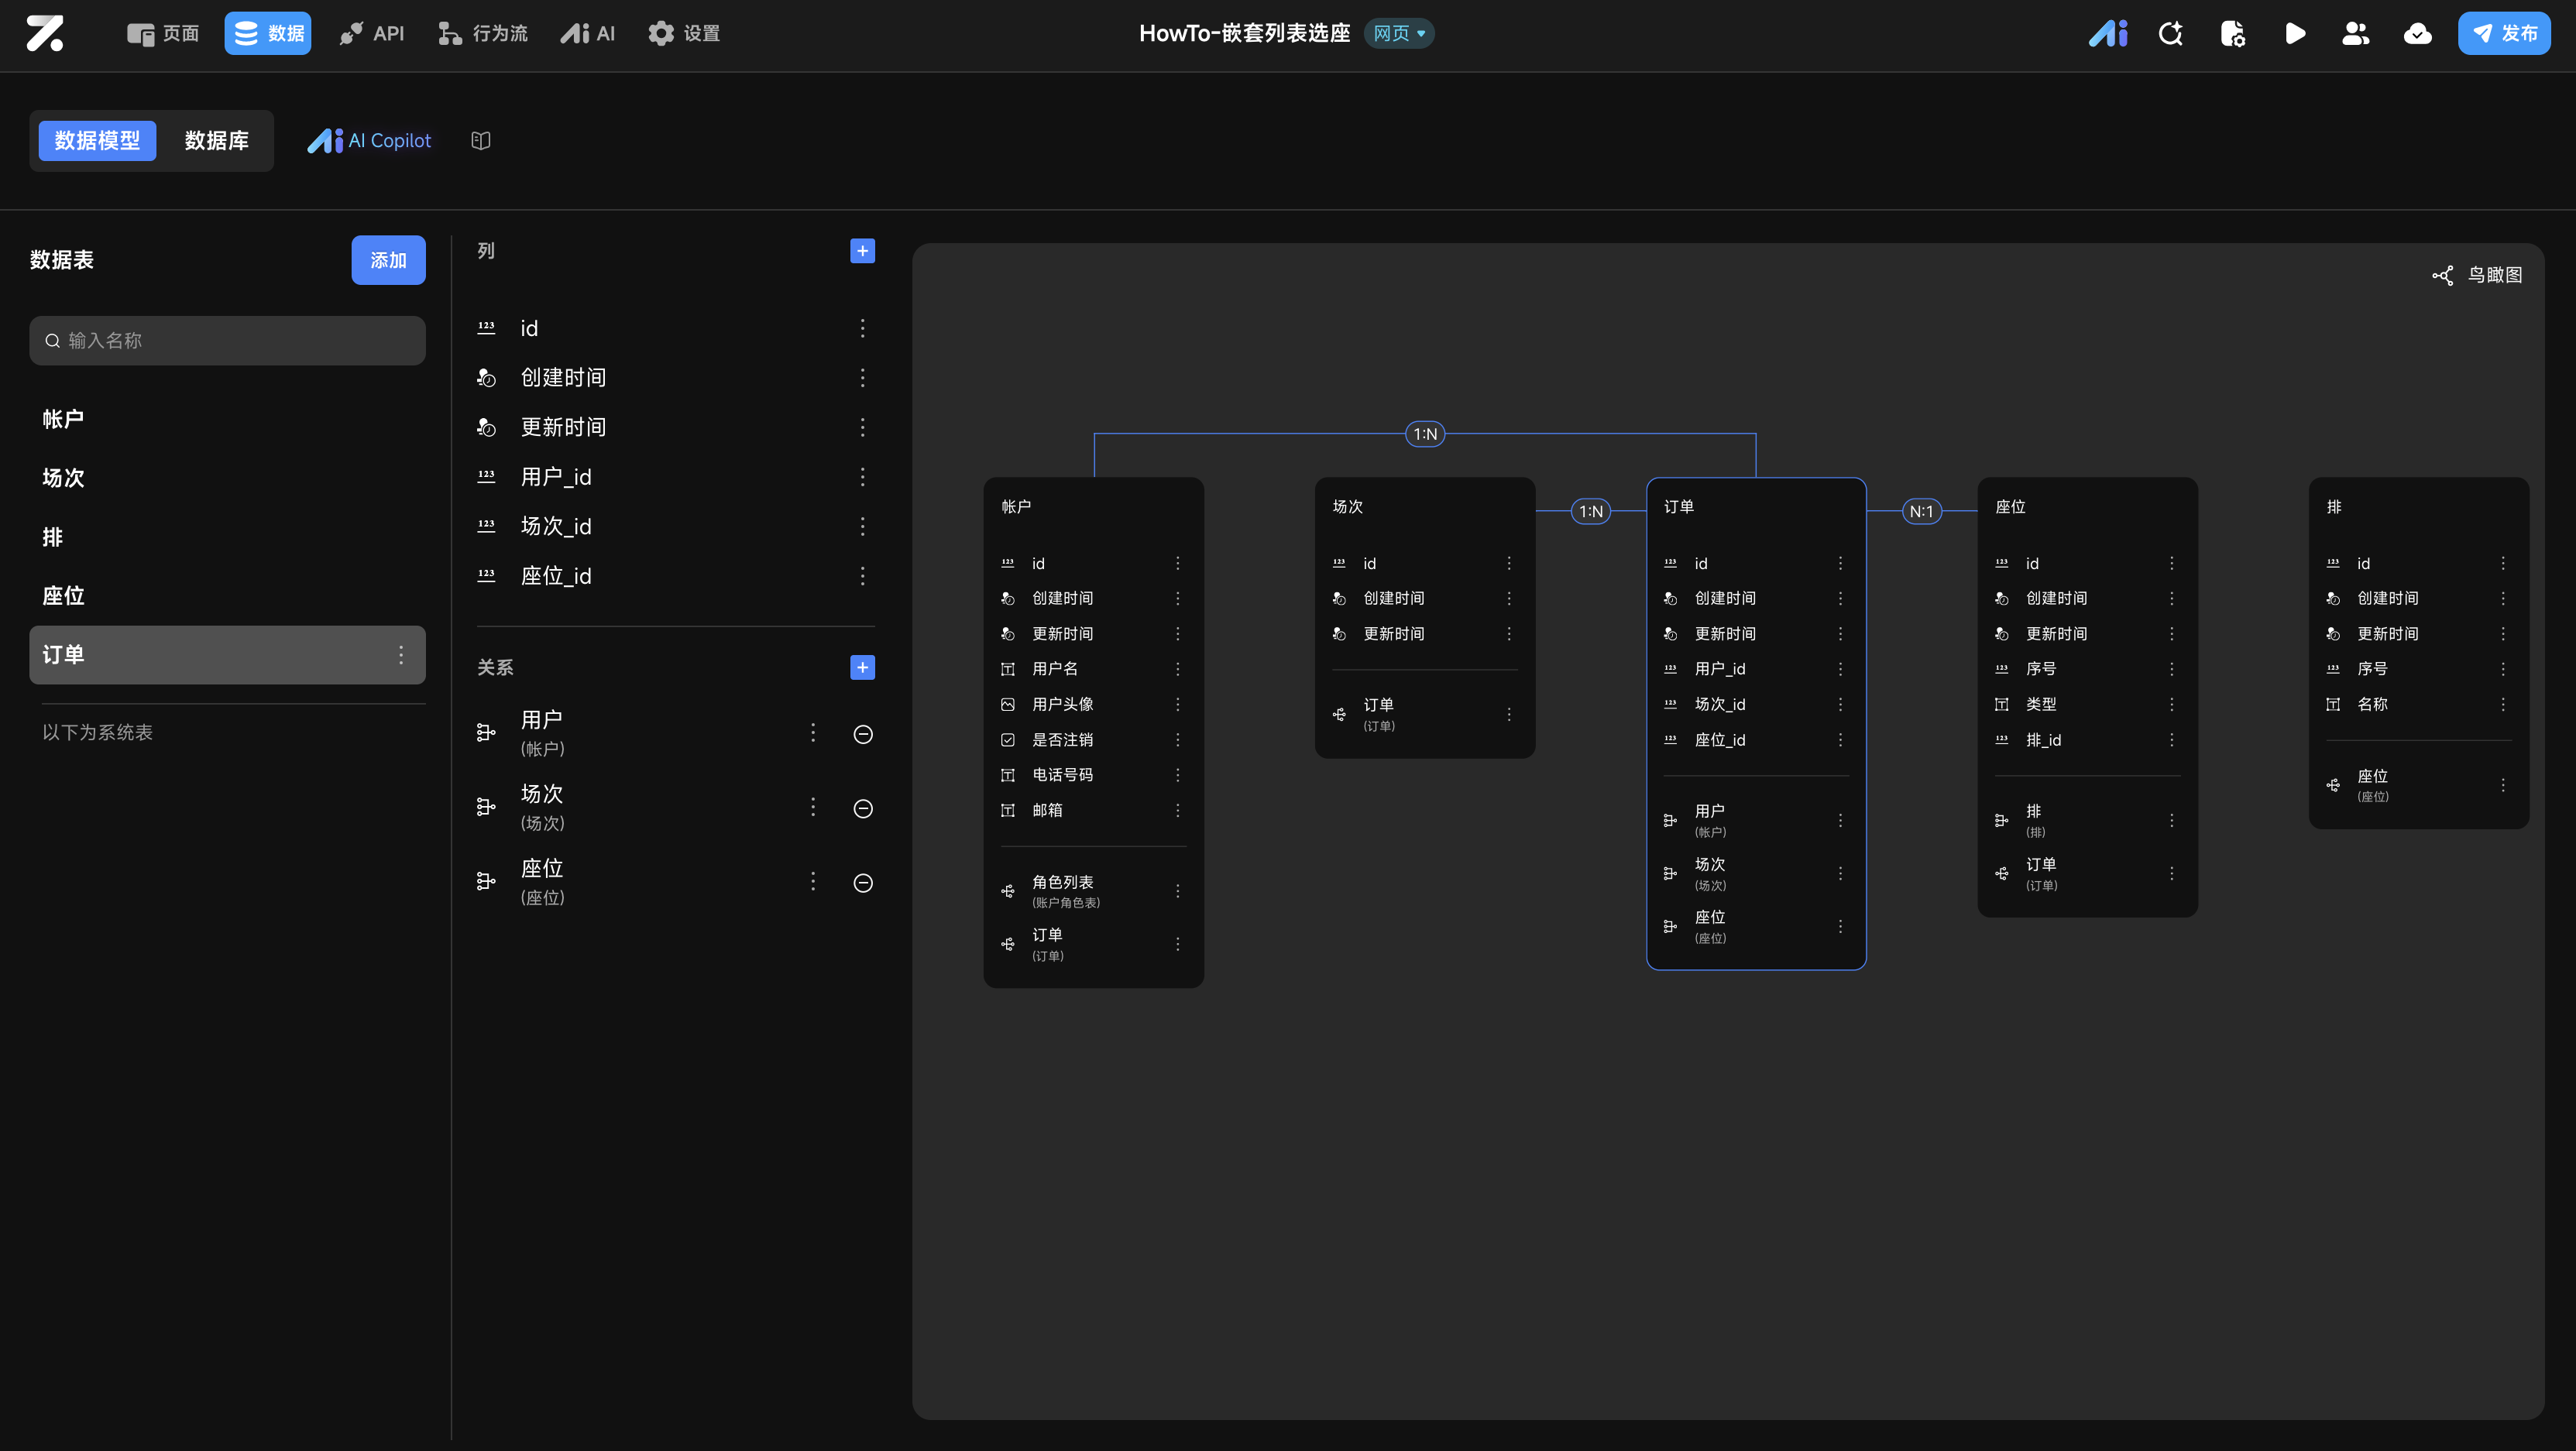
Task: Open the 行为流 menu
Action: tap(483, 34)
